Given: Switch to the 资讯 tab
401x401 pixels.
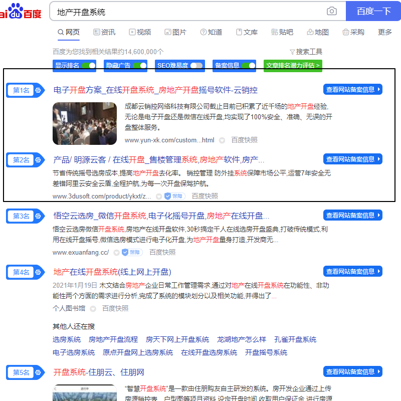Looking at the screenshot, I should point(104,32).
